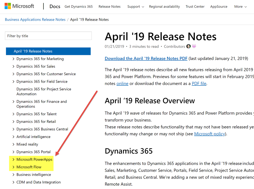254x189 pixels.
Task: Open Dynamics 365 for Project Service Automation
Action: coord(44,92)
